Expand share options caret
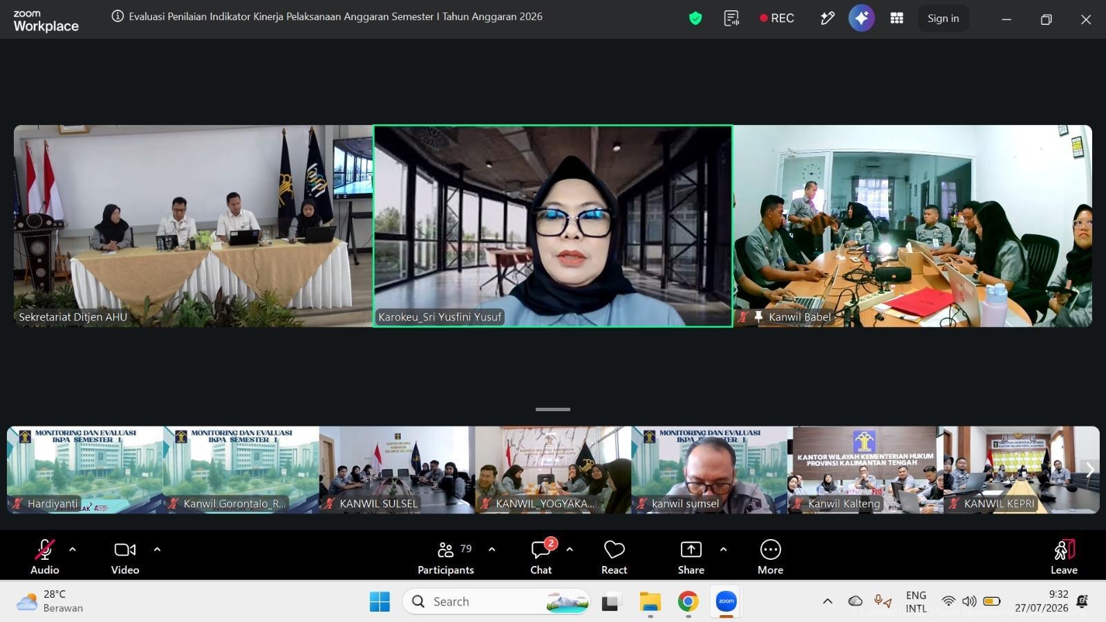 pyautogui.click(x=723, y=549)
